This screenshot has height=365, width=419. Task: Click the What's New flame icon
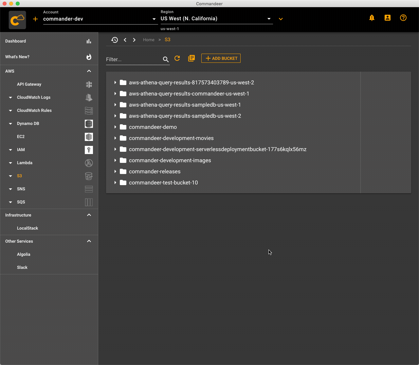(x=89, y=57)
